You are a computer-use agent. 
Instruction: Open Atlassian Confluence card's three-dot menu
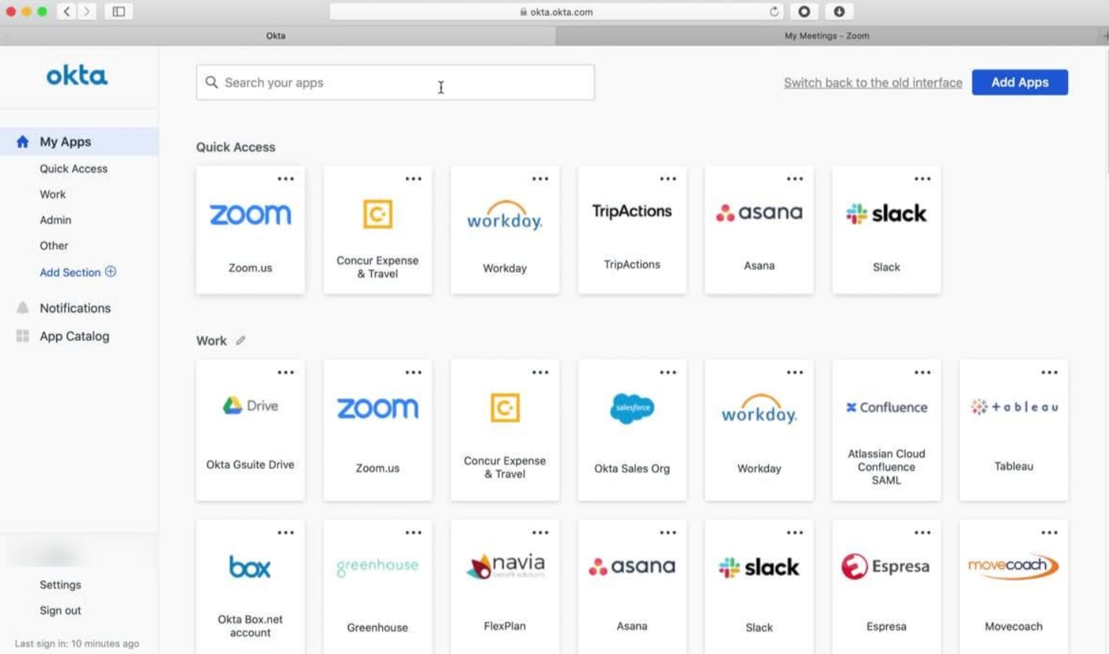tap(922, 373)
